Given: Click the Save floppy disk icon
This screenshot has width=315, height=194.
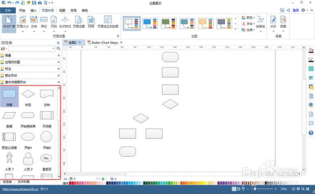Looking at the screenshot, I should [34, 3].
